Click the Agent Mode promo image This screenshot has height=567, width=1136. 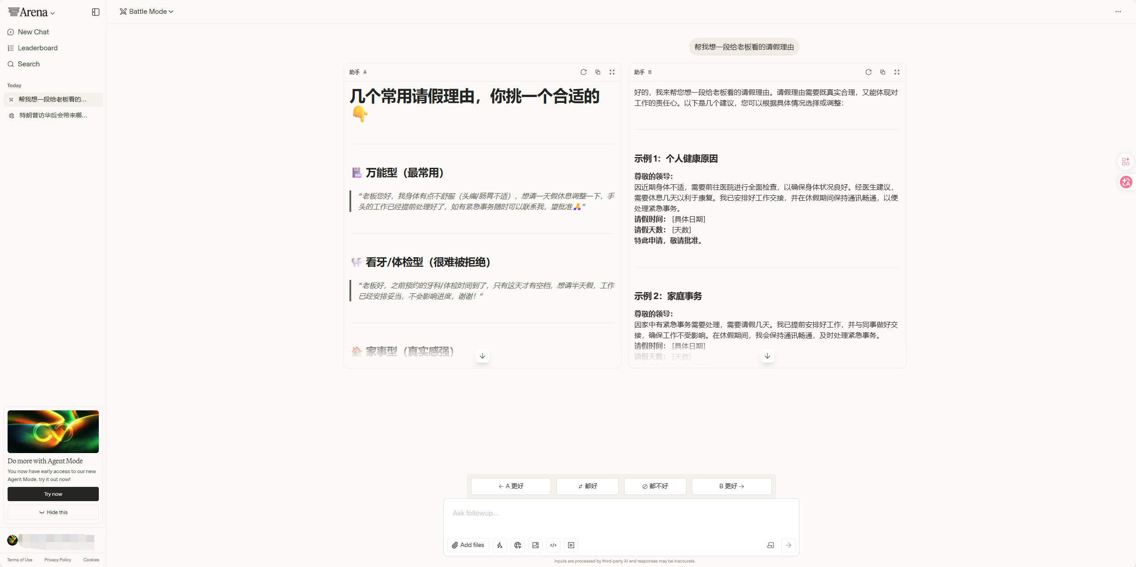tap(53, 431)
